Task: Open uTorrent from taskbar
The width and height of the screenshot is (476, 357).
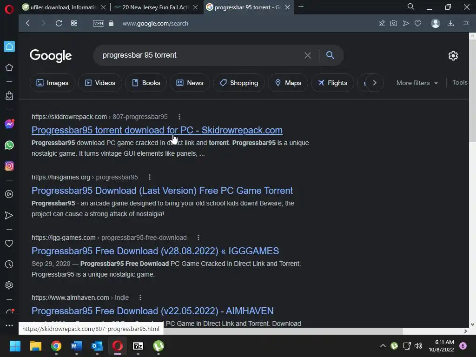Action: 159,346
